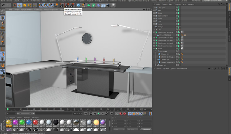Add a Camera object from toolbar
Viewport: 231px width, 134px height.
108,5
